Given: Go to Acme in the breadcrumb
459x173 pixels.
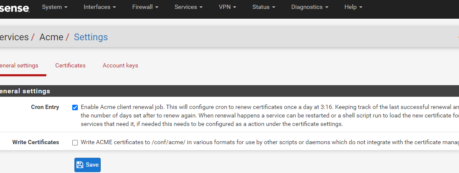Looking at the screenshot, I should [51, 37].
